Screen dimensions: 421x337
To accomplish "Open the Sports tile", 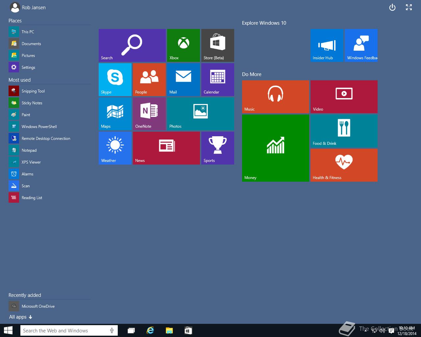I will [218, 148].
